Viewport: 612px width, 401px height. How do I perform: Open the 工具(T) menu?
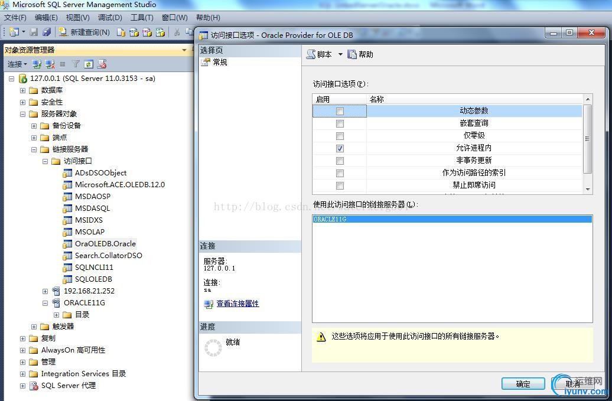[x=142, y=18]
